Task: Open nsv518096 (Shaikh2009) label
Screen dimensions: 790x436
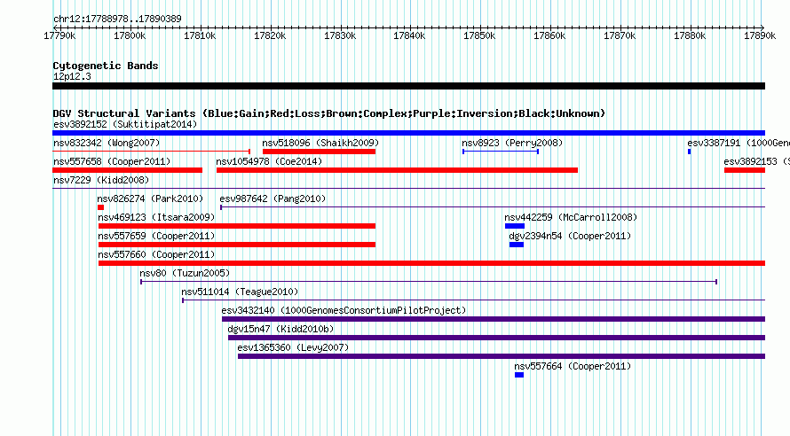Action: tap(320, 143)
